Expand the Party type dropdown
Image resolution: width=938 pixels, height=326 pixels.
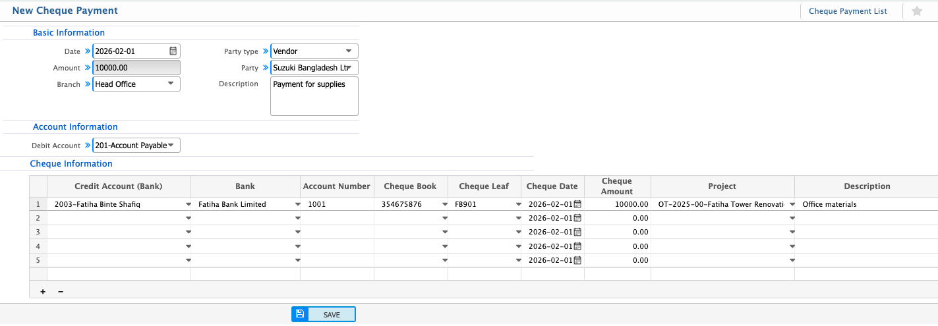[x=349, y=51]
